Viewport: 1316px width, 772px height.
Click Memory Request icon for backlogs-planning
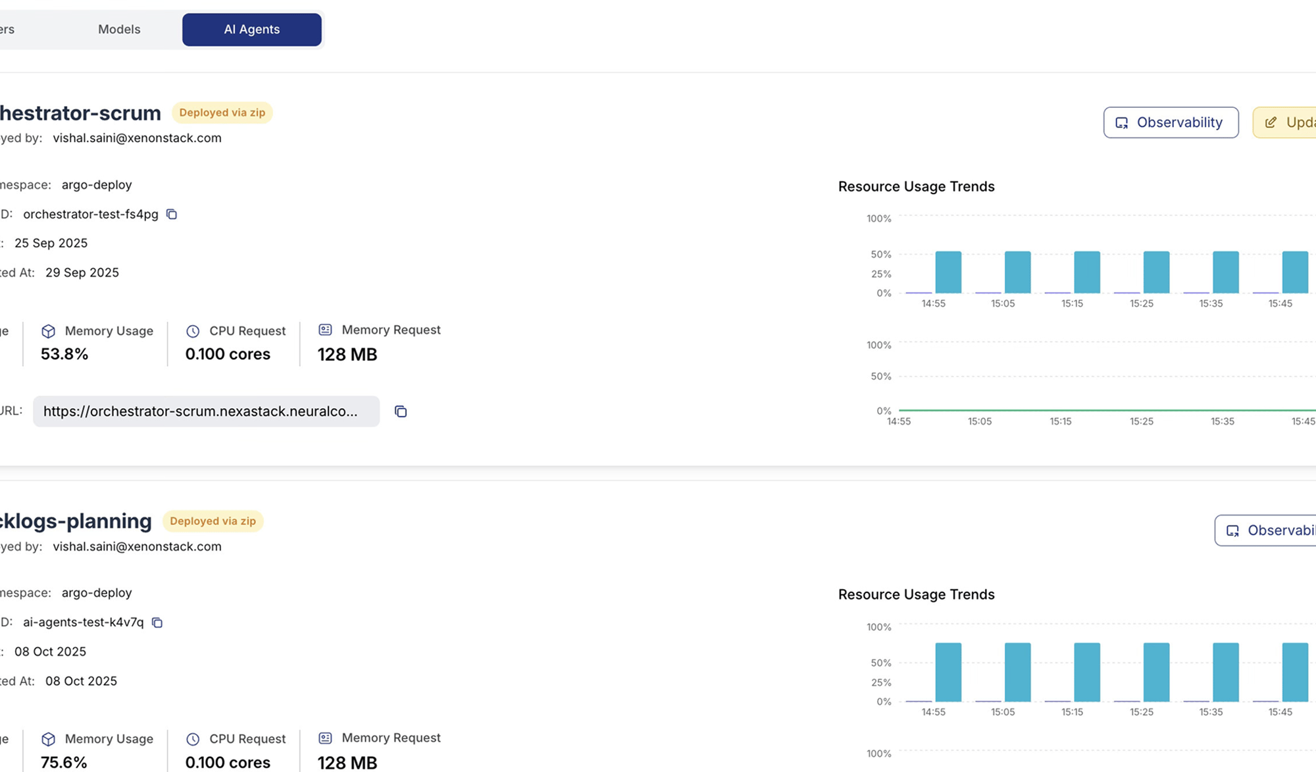(x=325, y=738)
